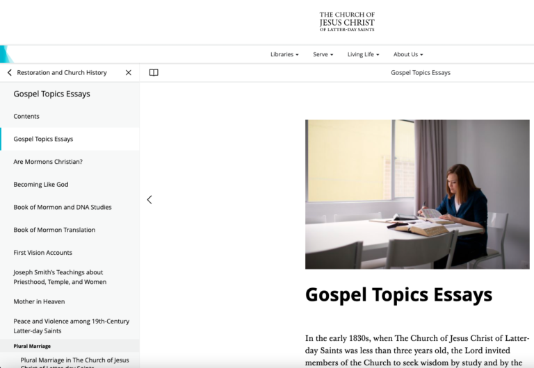The height and width of the screenshot is (368, 534).
Task: Open the Mother in Heaven essay
Action: tap(39, 301)
